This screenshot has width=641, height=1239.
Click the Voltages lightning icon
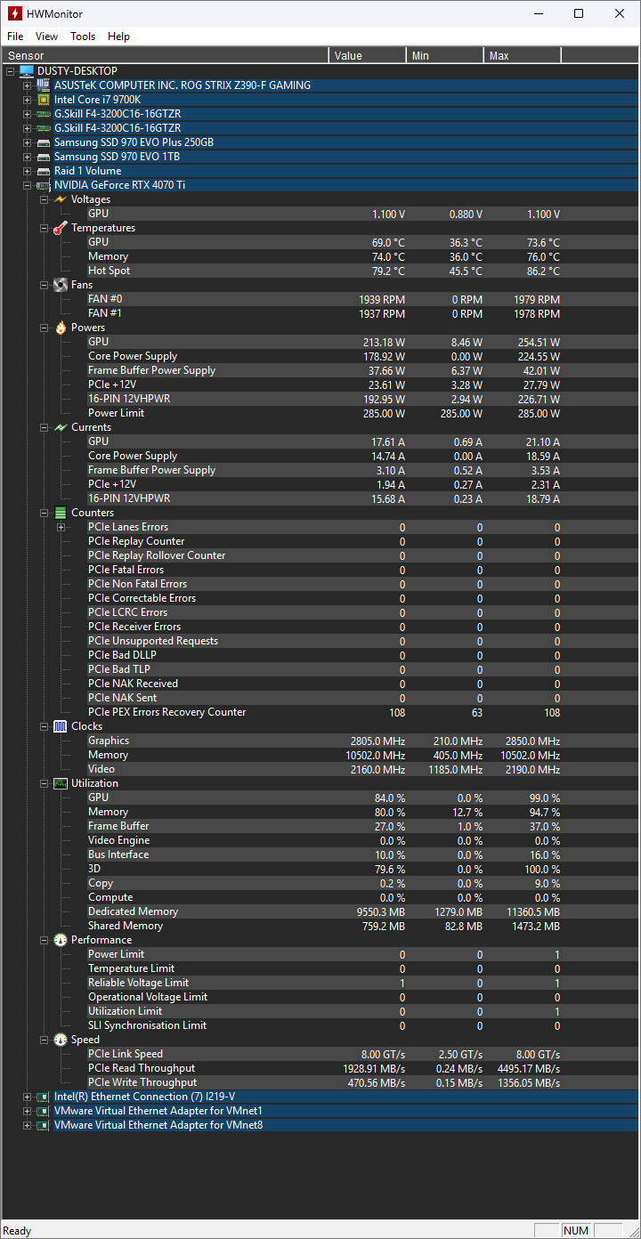click(61, 199)
